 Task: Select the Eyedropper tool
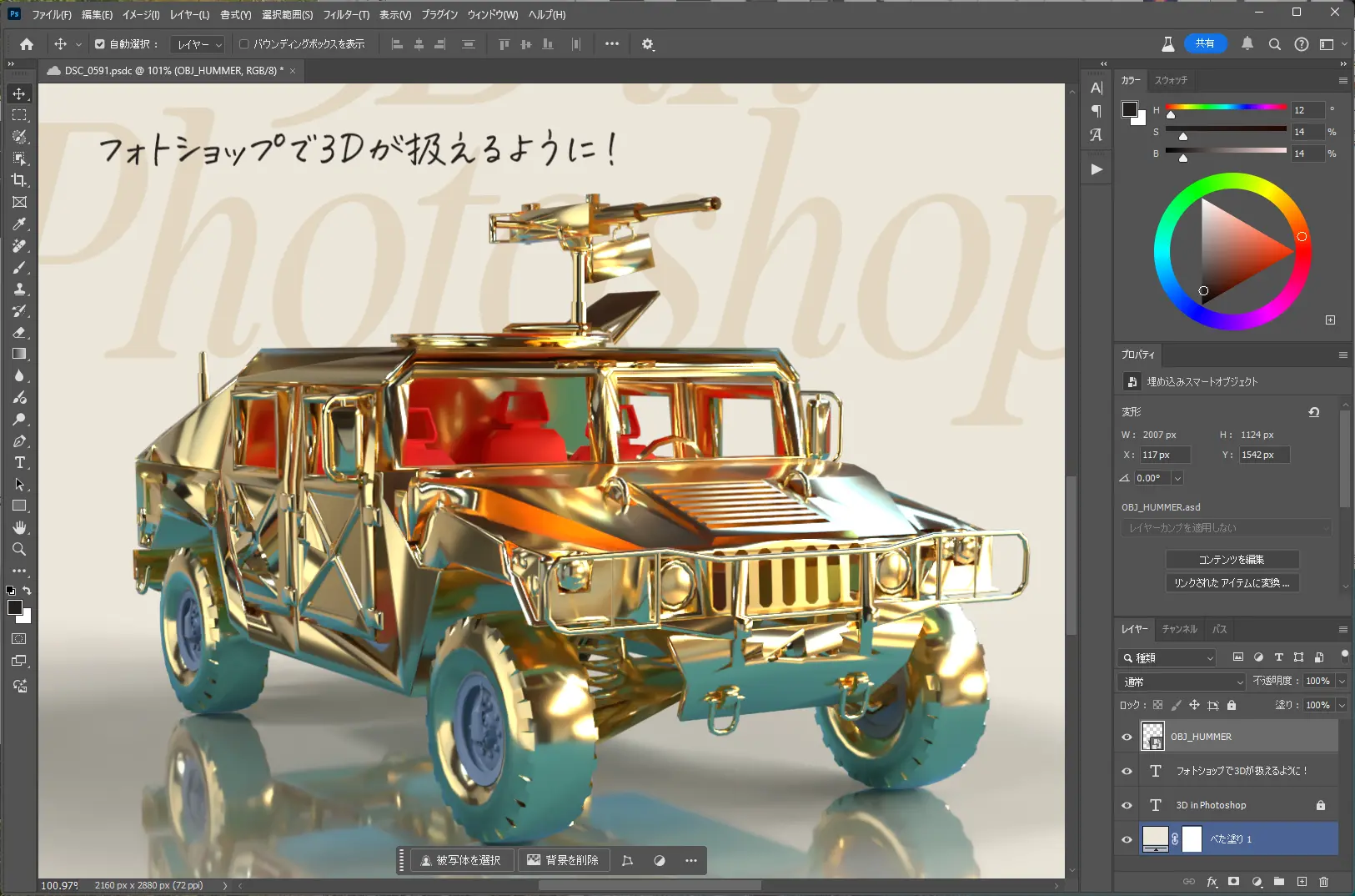[19, 224]
